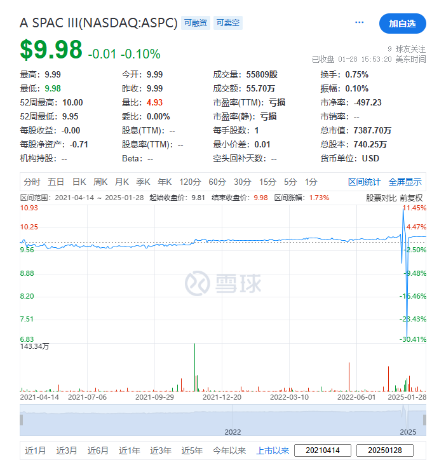Click the 2025 marker in the navigator
The width and height of the screenshot is (439, 467).
tap(408, 432)
